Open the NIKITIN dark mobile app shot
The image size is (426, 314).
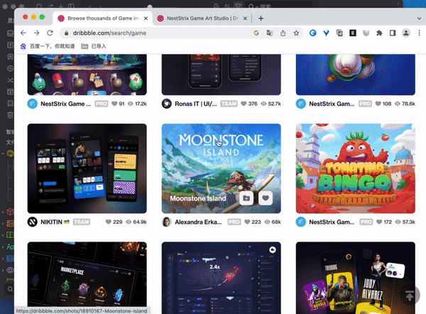(x=87, y=168)
